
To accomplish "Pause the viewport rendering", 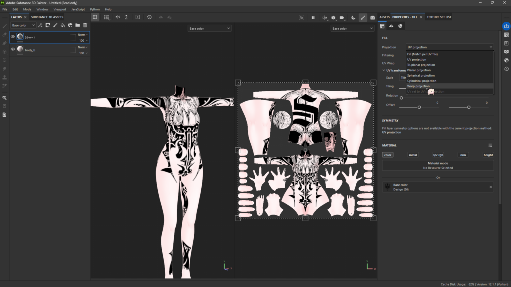I will (x=313, y=17).
